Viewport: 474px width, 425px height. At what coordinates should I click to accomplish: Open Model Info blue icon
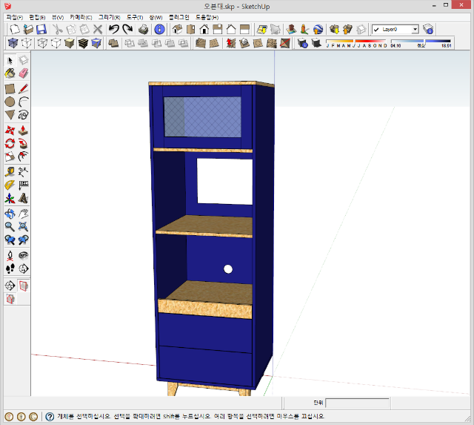tap(159, 30)
